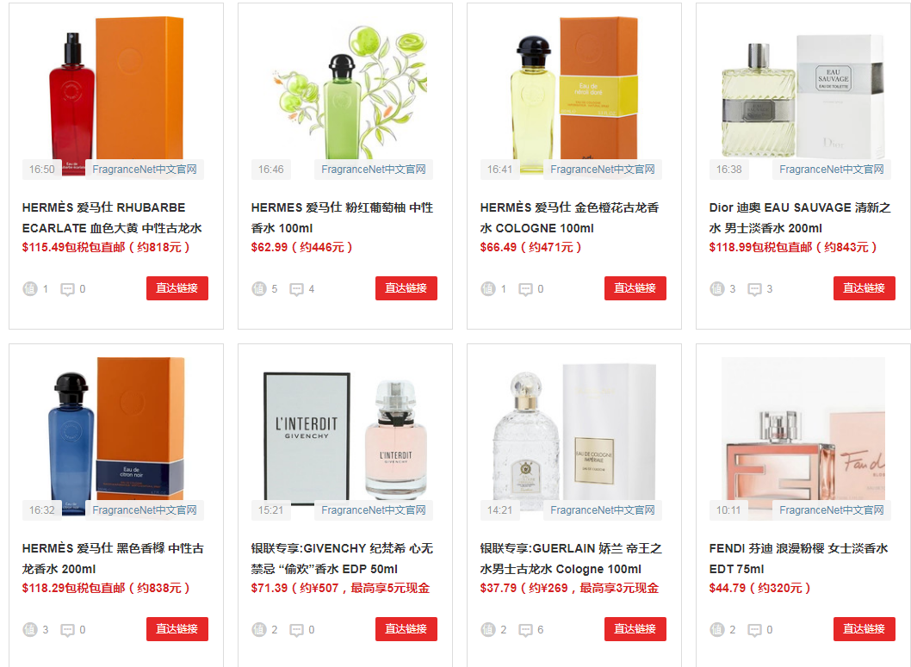Click comment icon on Dior Eau Sauvage card

tap(754, 289)
